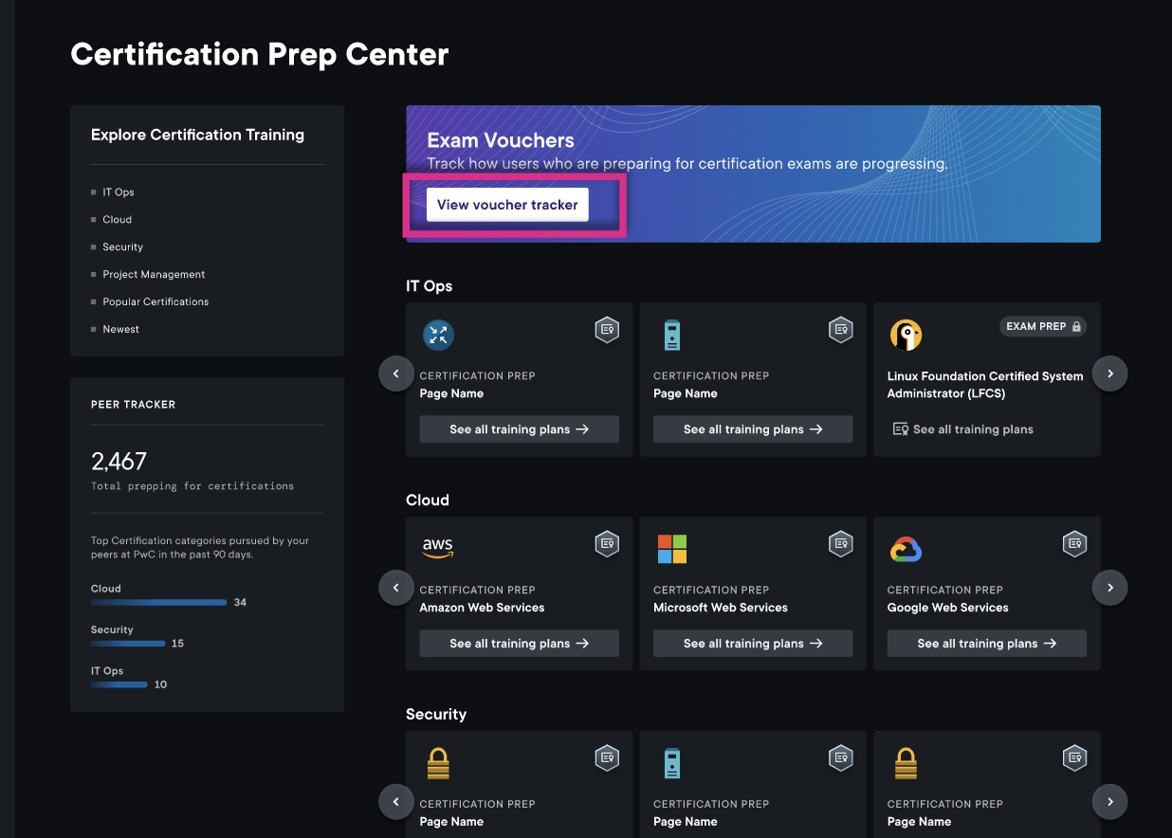Screen dimensions: 1172x838
Task: Click the previous arrow of IT Ops carousel
Action: (x=396, y=373)
